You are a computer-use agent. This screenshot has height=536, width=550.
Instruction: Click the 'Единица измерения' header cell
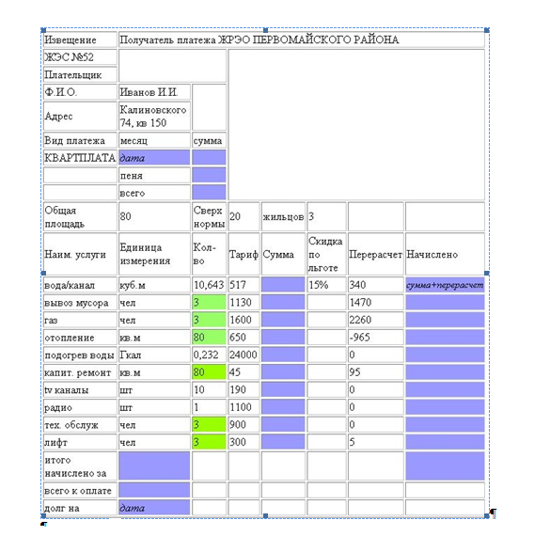pos(154,254)
